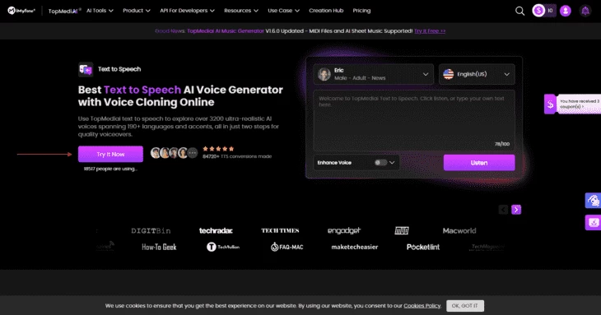
Task: Click the FAQ-MAC logo
Action: (x=287, y=248)
